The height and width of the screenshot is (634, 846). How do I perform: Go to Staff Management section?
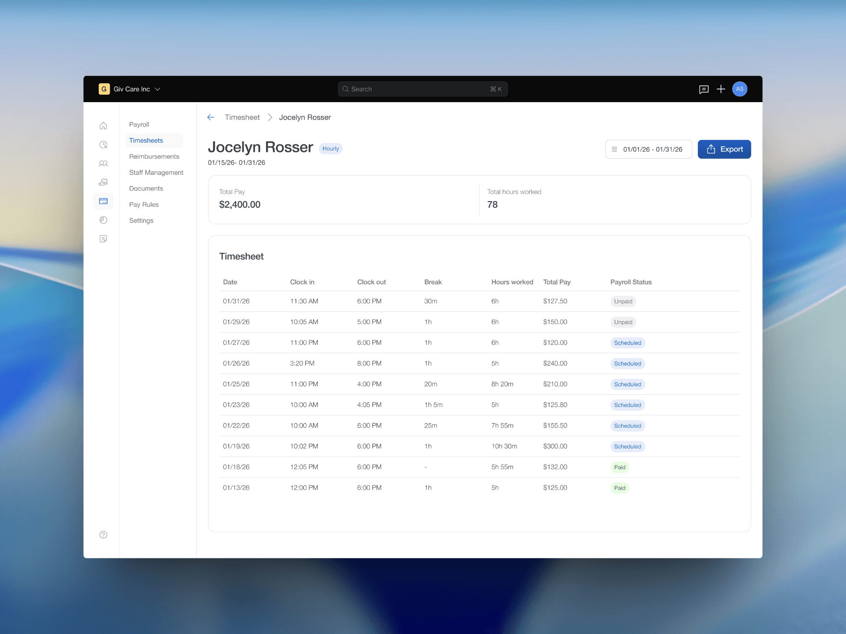156,173
